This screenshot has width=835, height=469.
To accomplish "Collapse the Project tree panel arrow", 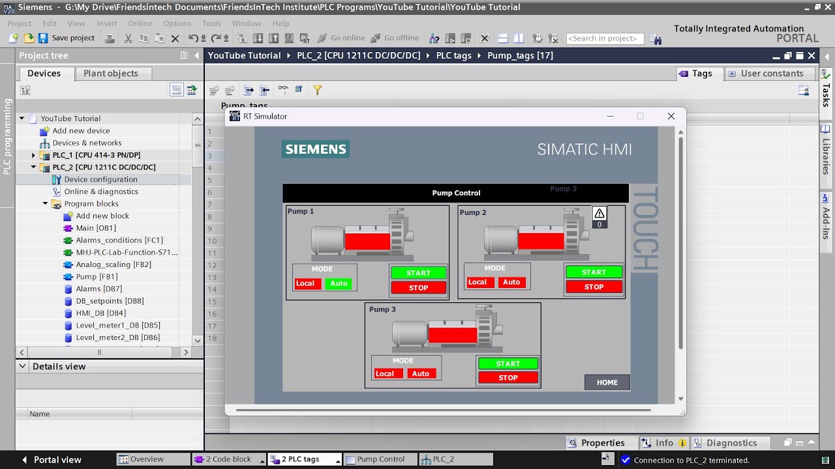I will [197, 56].
